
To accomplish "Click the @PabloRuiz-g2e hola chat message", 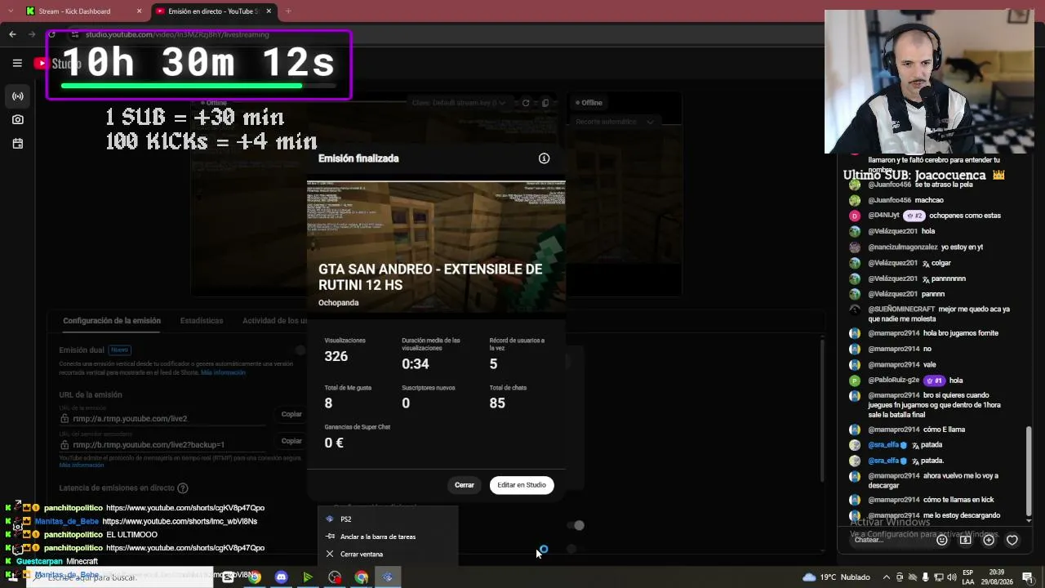I will (x=906, y=381).
